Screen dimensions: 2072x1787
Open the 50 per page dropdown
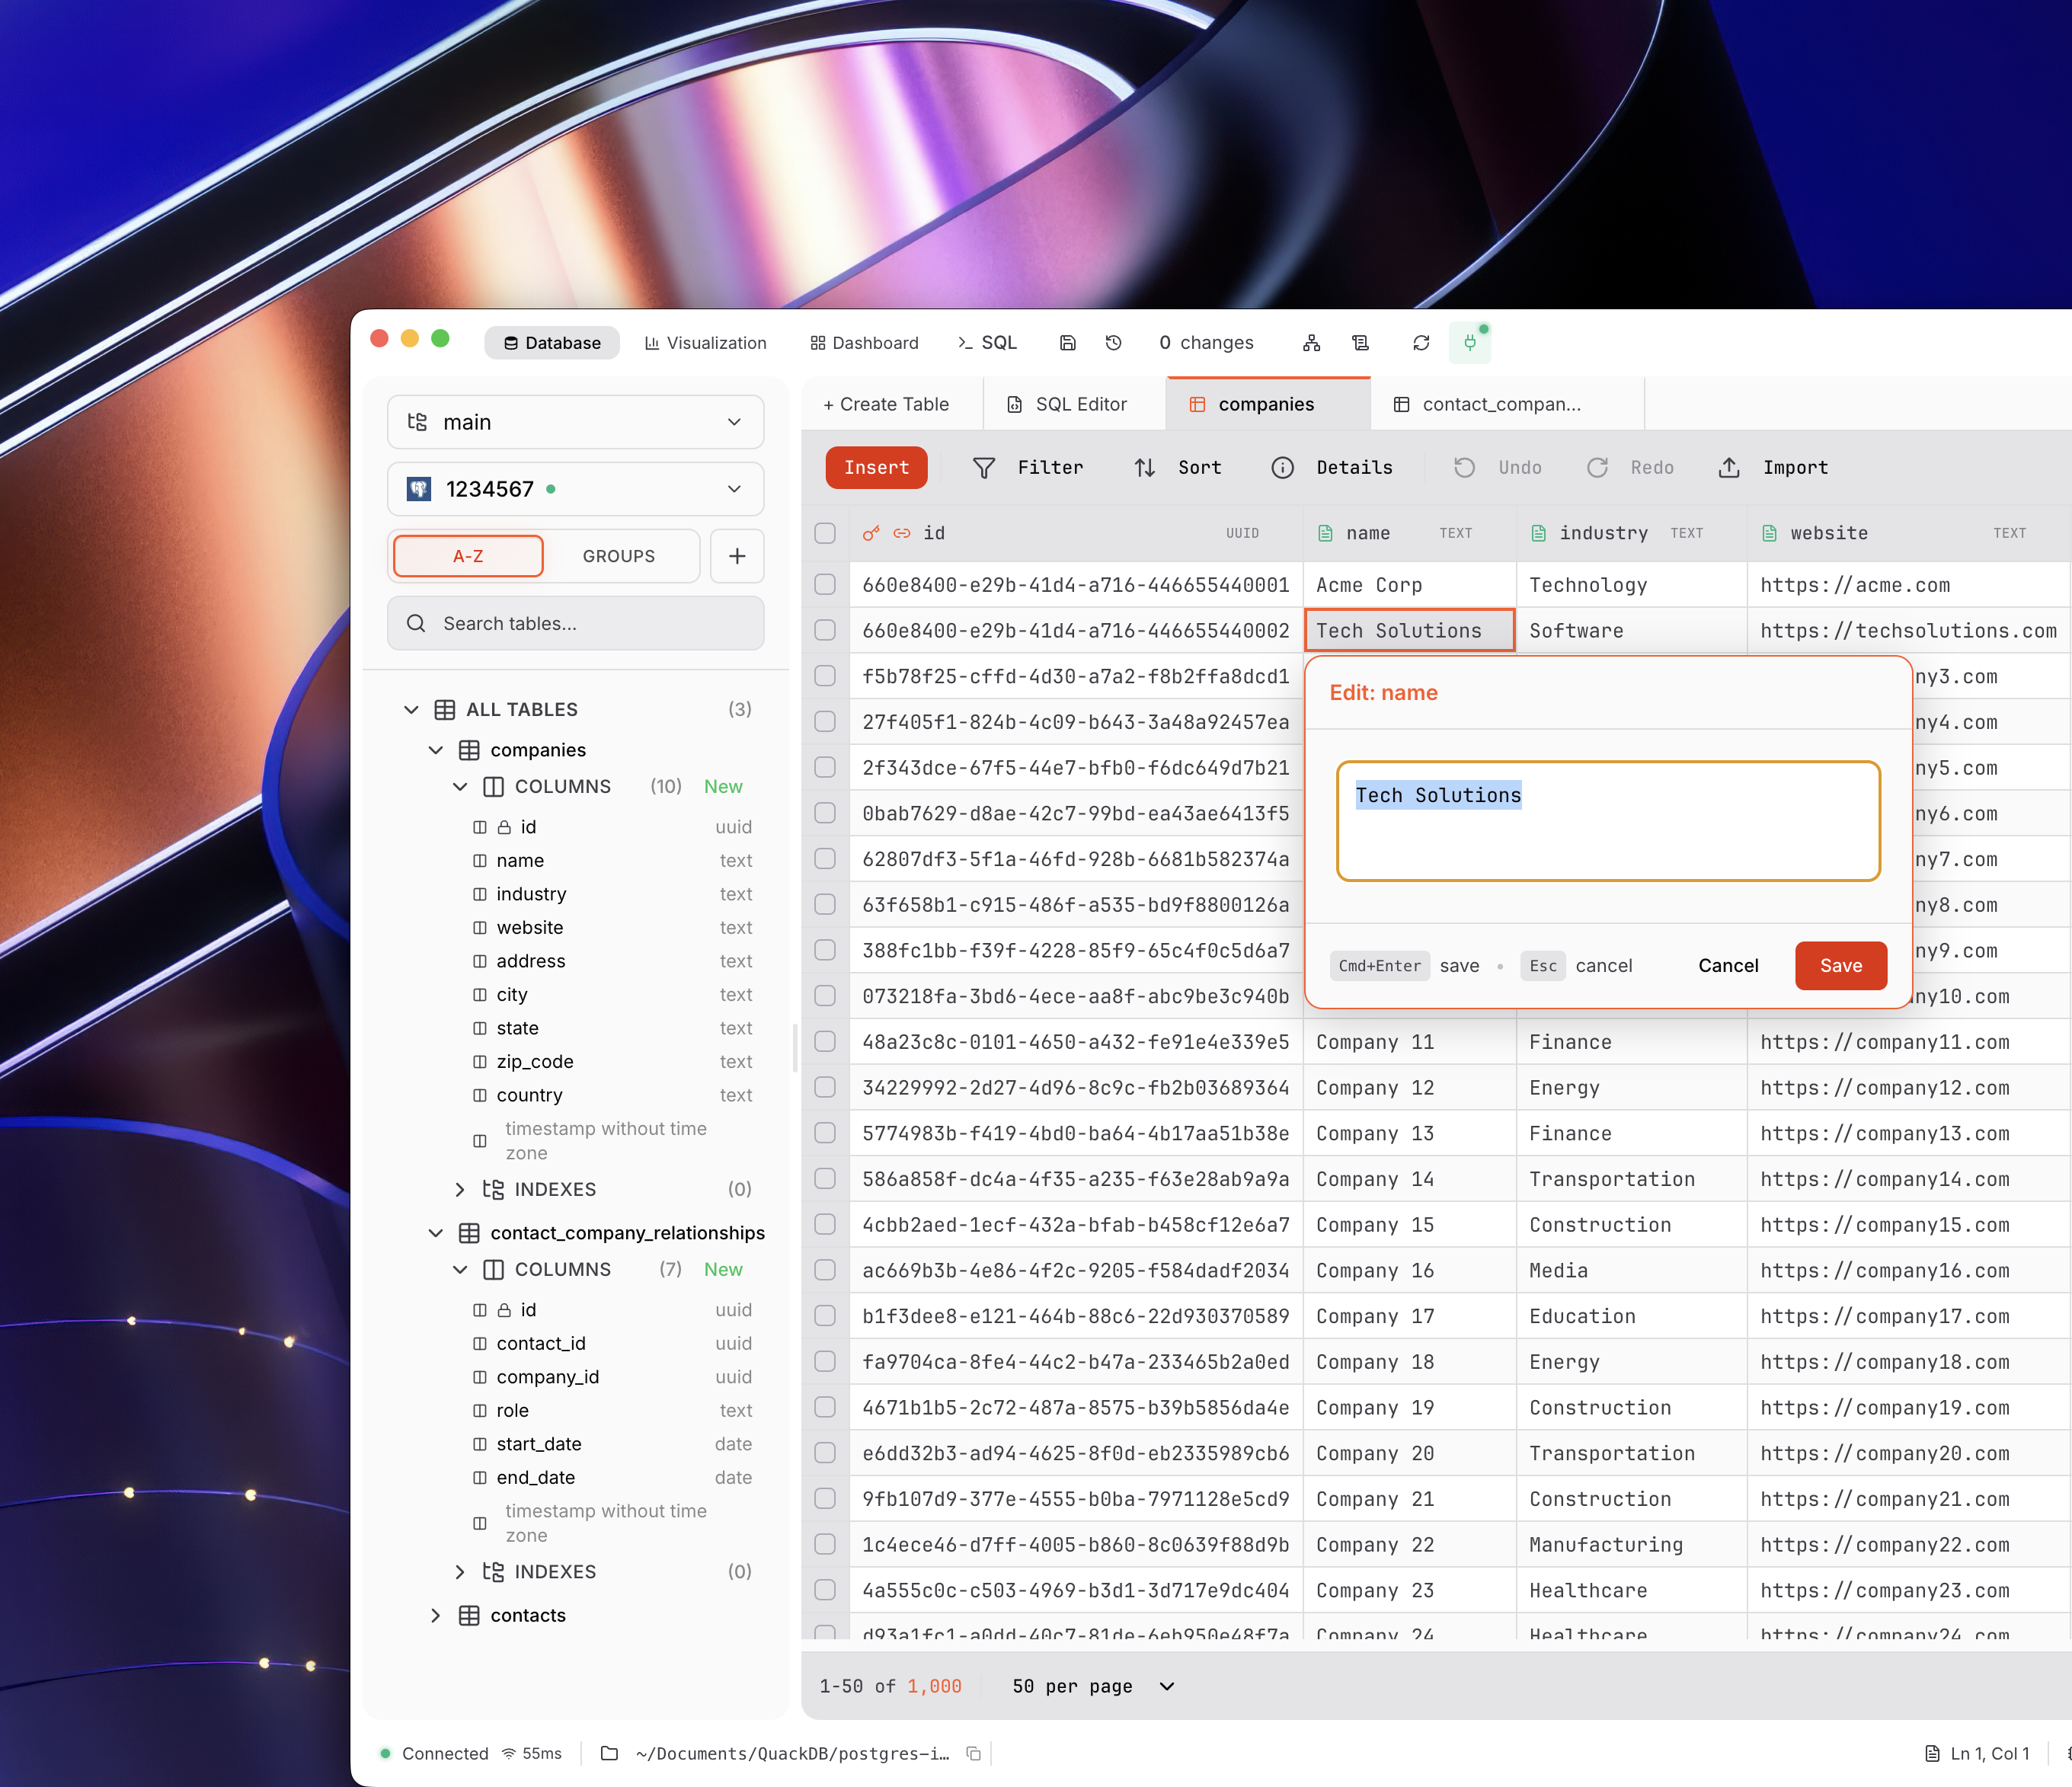1092,1686
